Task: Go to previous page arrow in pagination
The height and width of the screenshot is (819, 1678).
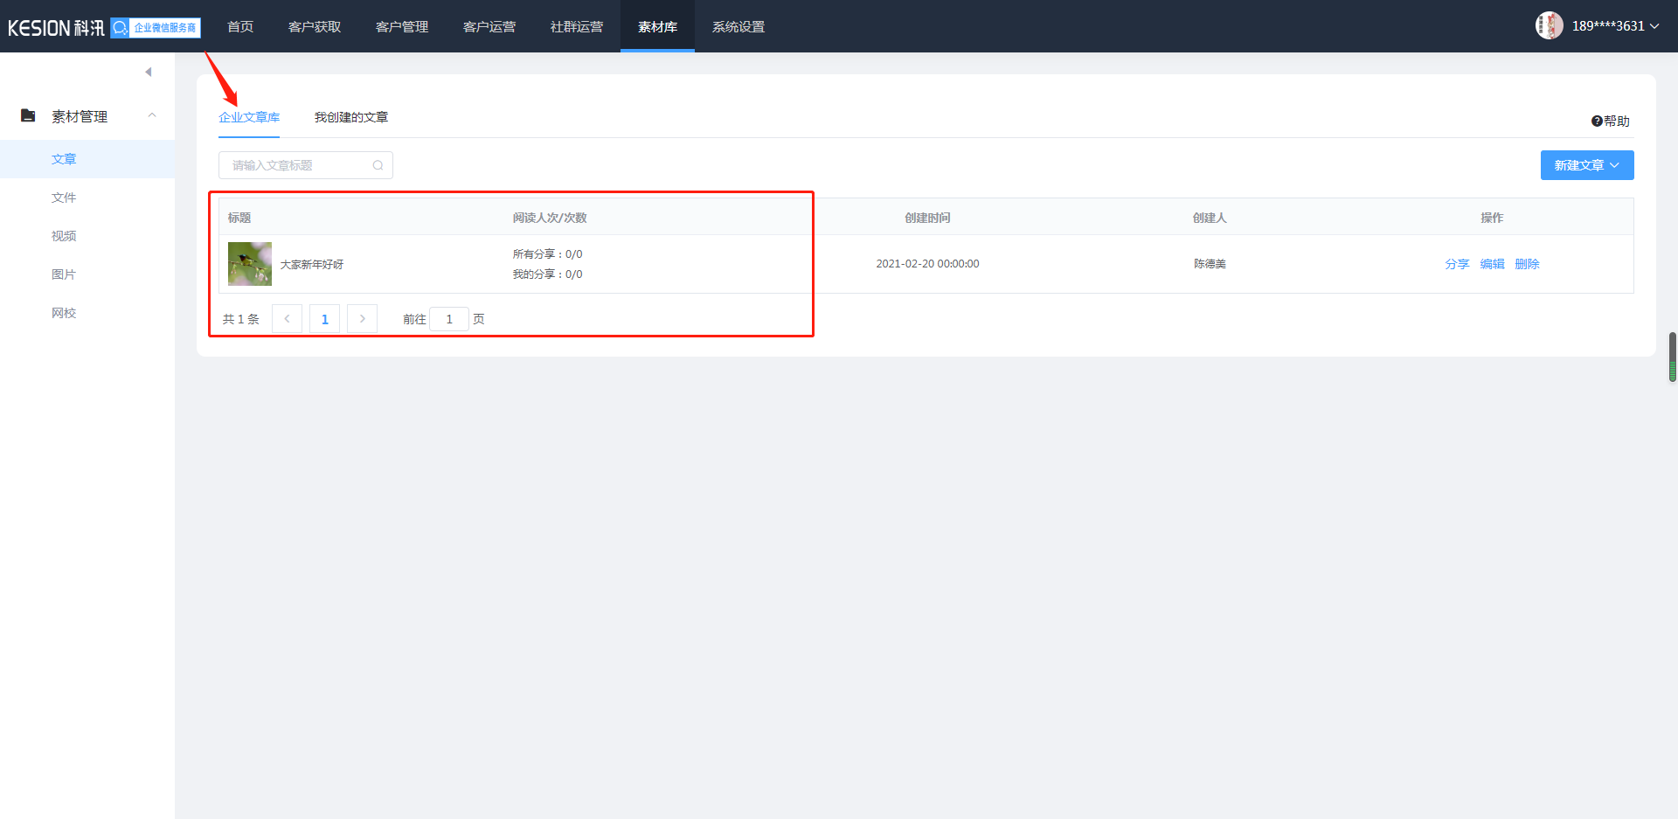Action: click(x=287, y=319)
